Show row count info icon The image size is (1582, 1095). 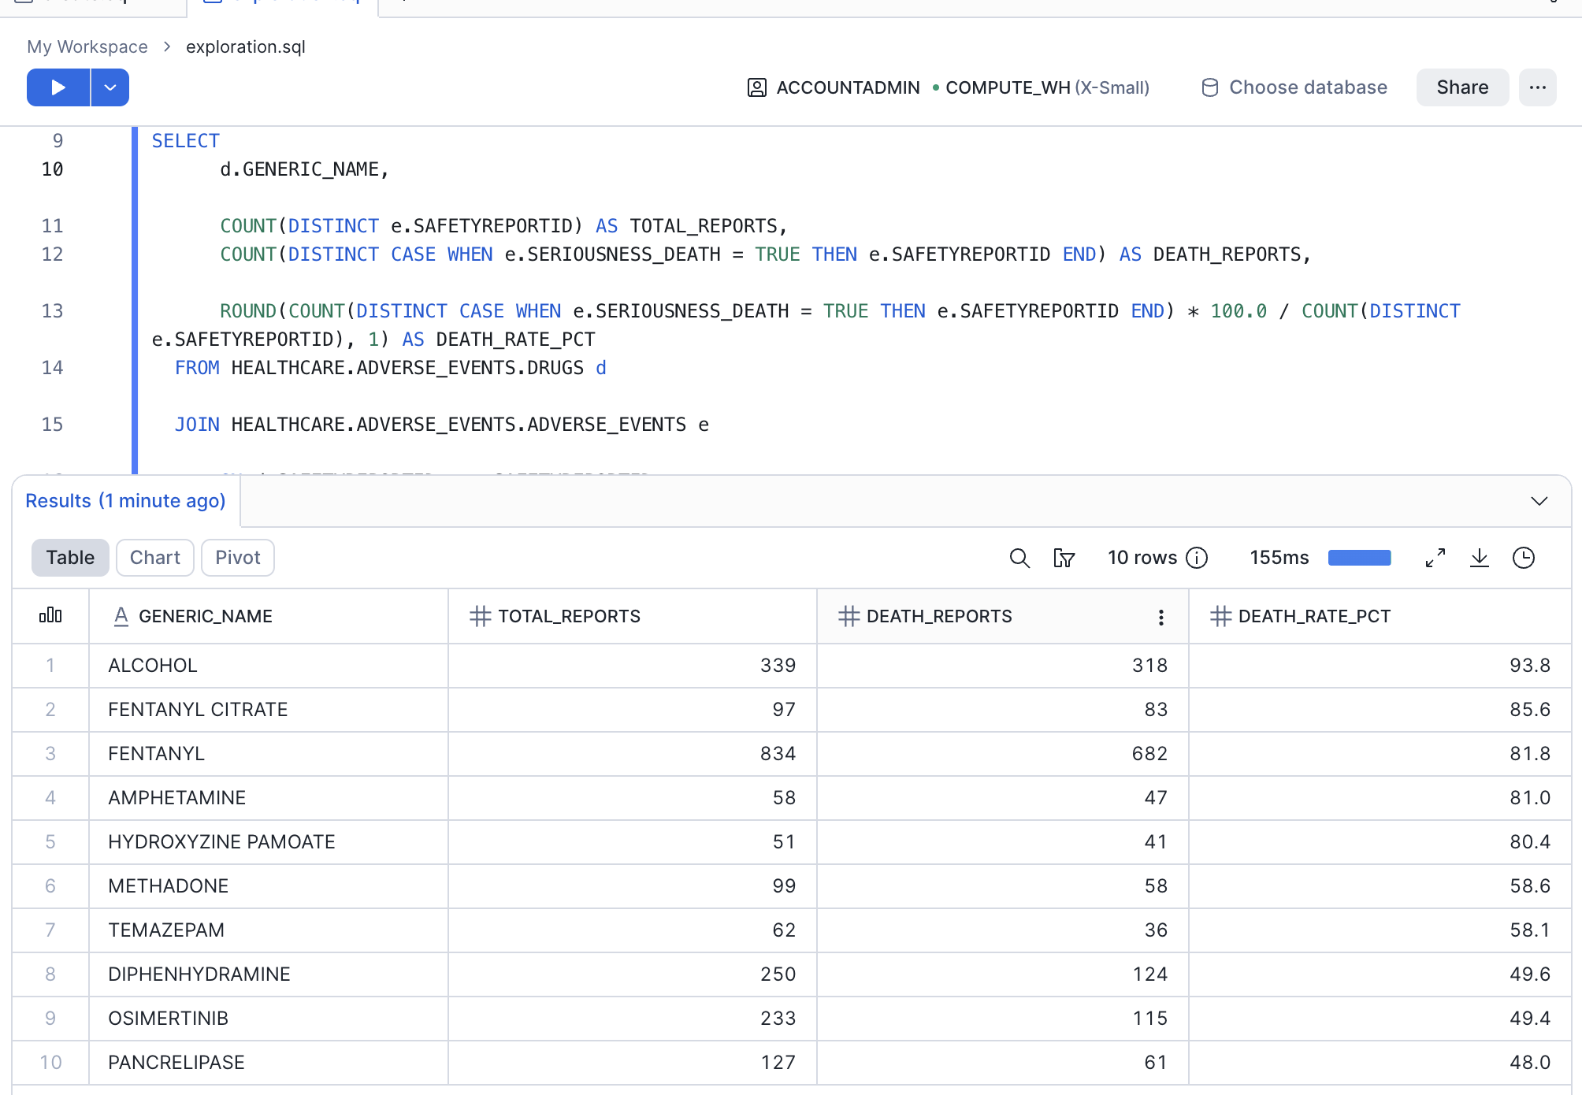tap(1197, 558)
